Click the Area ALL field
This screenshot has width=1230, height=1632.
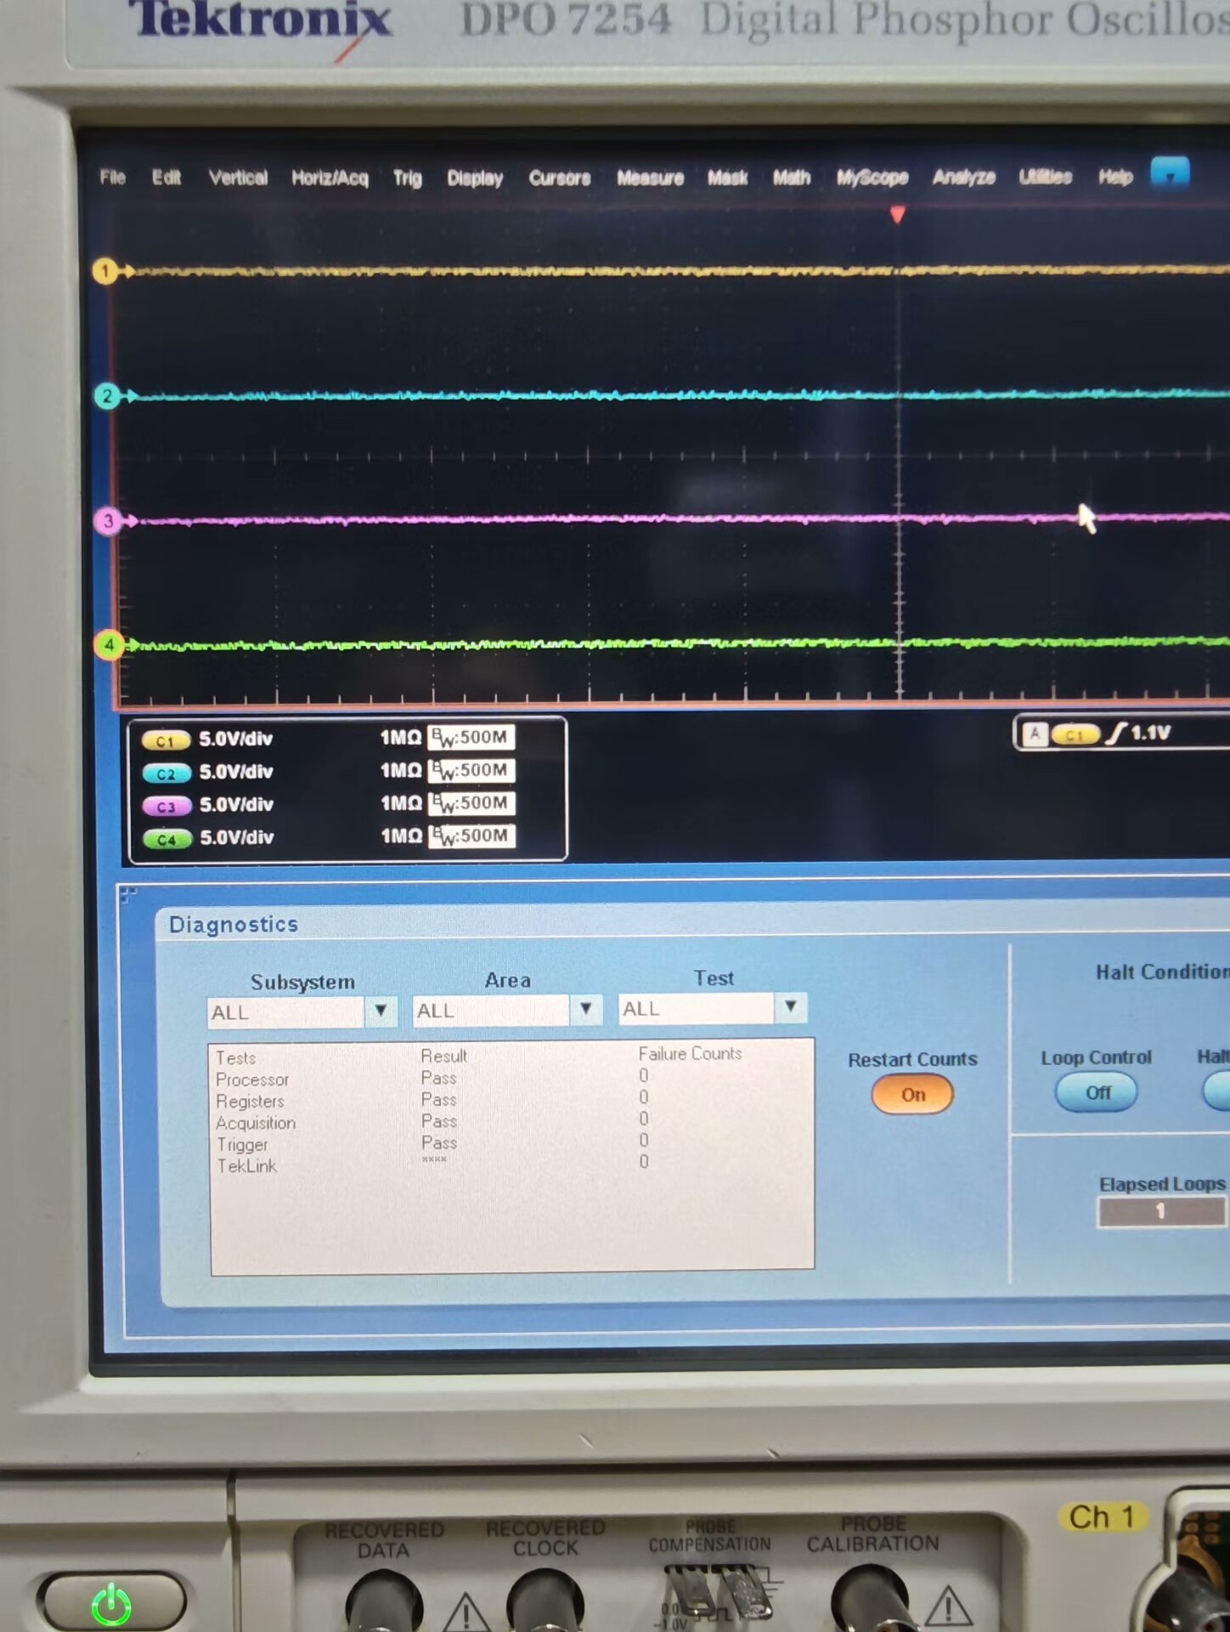click(491, 1011)
